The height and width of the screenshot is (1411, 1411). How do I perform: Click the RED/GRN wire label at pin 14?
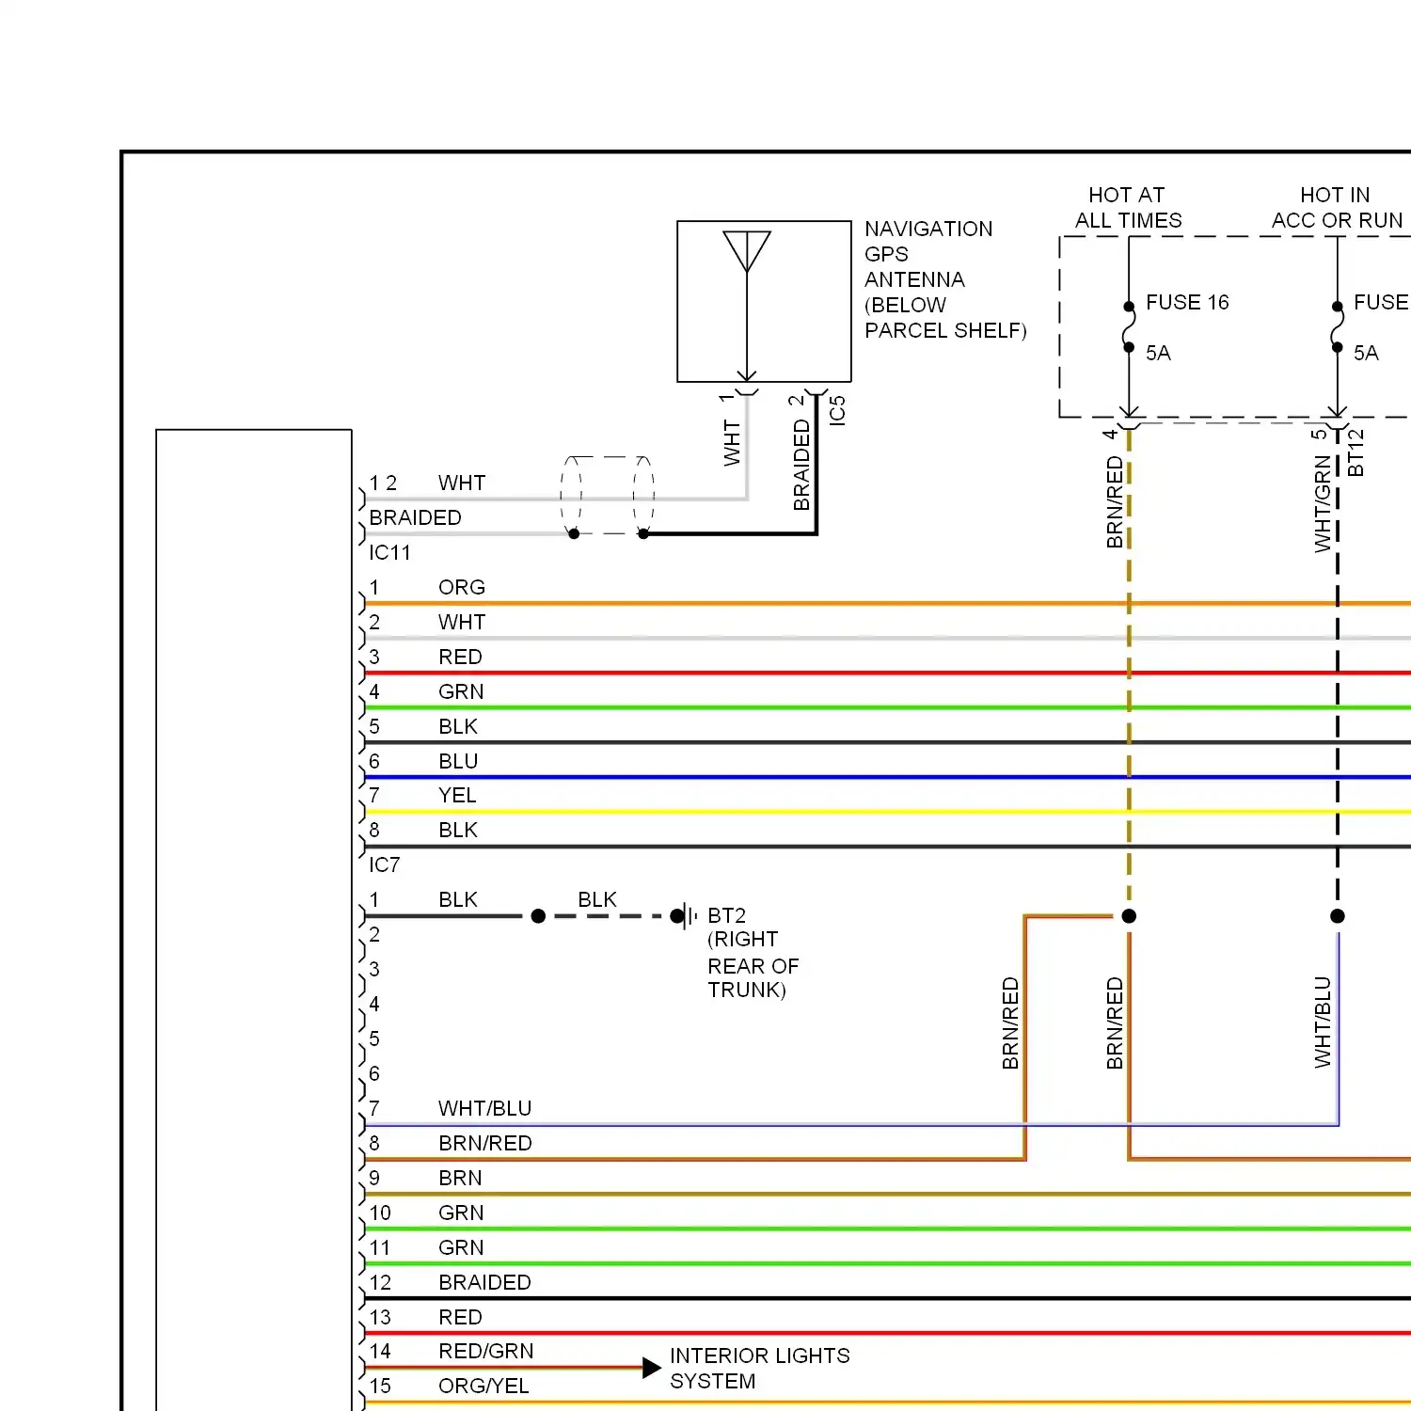[x=485, y=1351]
